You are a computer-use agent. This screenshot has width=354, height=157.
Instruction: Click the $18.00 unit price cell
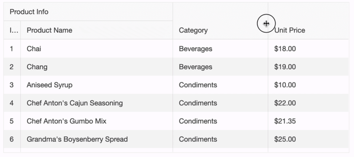click(285, 49)
